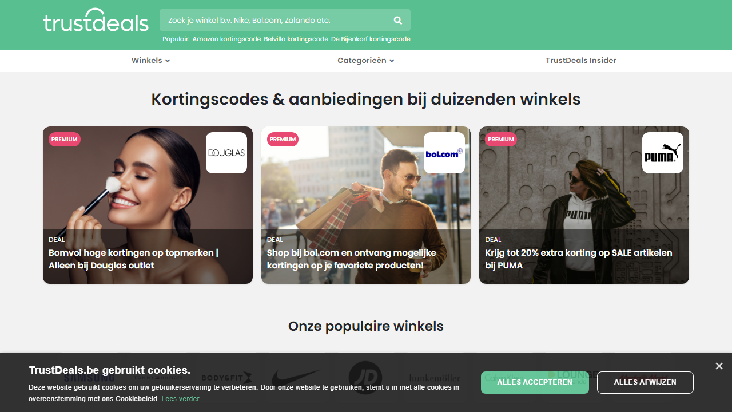
Task: Click the TrustDeals logo
Action: (x=96, y=20)
